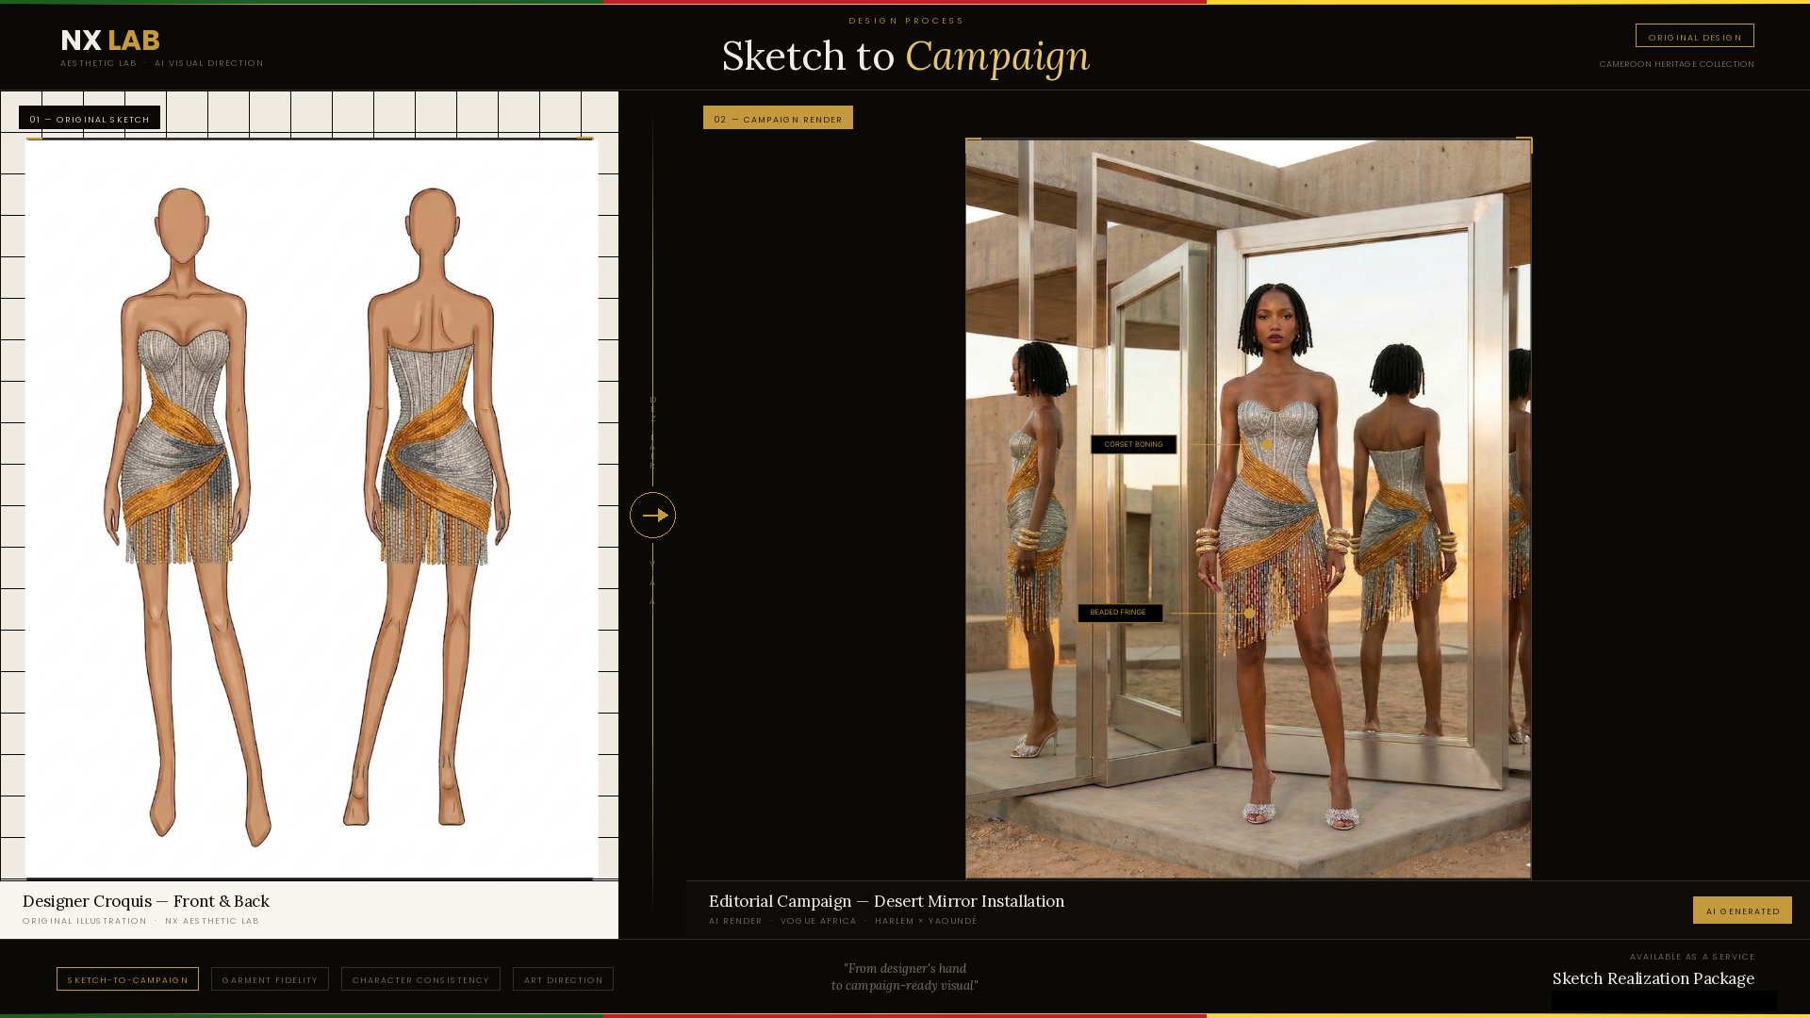Expand the Corset Boning annotation

click(x=1134, y=444)
